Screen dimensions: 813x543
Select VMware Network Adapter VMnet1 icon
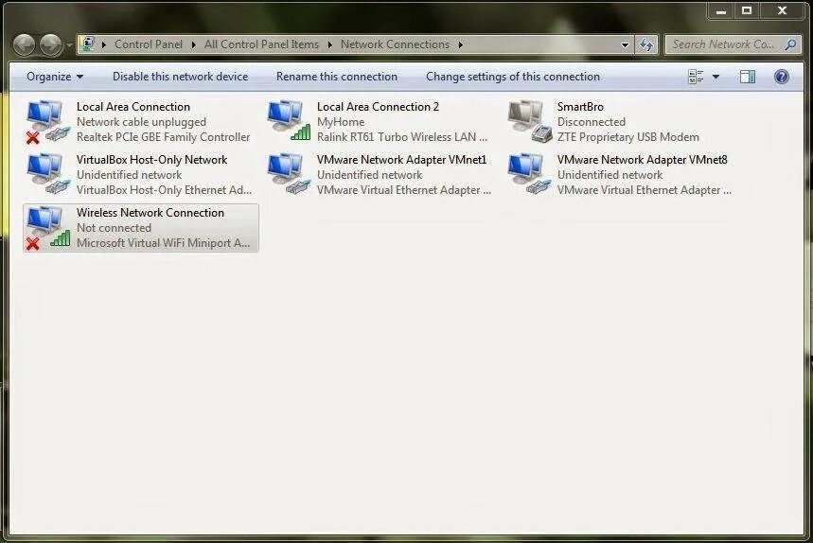(x=289, y=174)
